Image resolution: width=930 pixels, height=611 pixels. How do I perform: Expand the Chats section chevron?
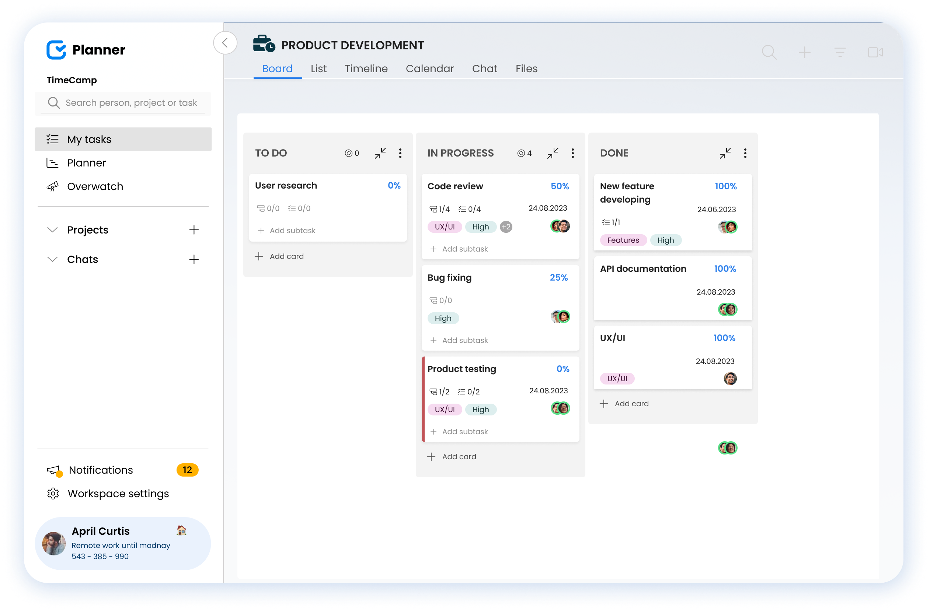click(52, 259)
